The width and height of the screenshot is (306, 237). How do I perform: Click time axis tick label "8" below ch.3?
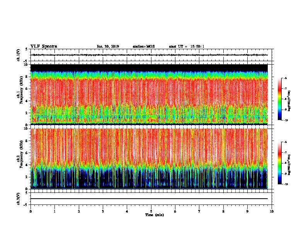point(223,211)
